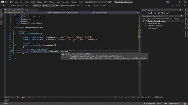Click the lightbulb quick actions icon

12,51
